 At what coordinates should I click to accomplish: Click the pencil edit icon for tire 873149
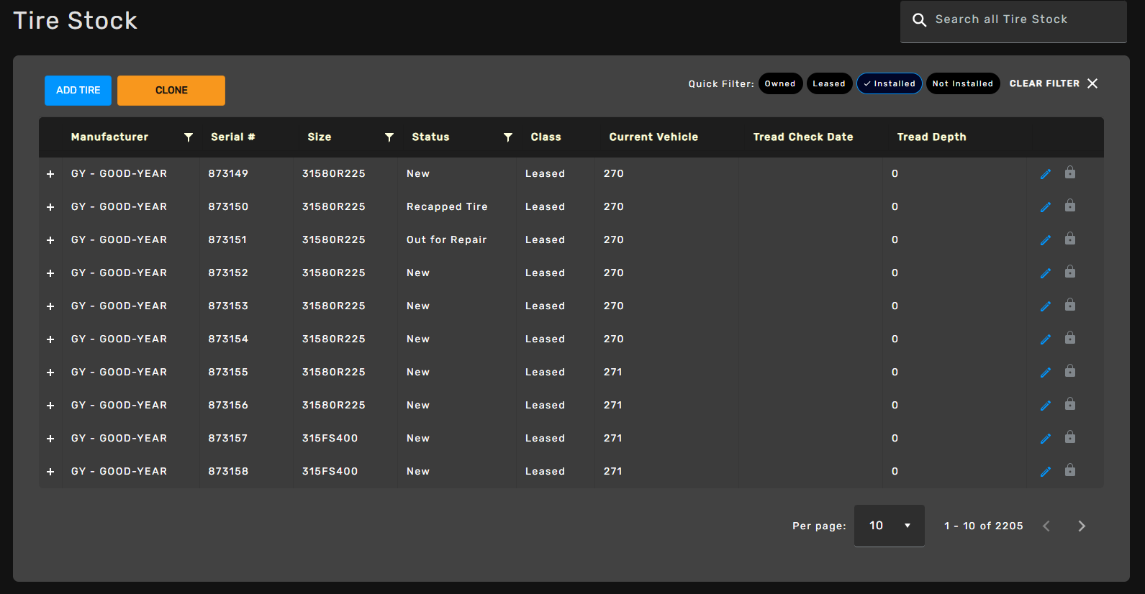[x=1045, y=174]
